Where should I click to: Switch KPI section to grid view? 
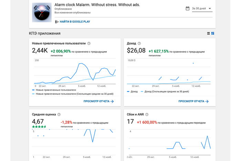213,33
